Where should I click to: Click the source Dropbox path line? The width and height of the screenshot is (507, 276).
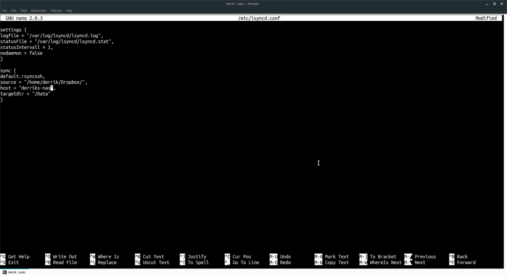(x=44, y=82)
